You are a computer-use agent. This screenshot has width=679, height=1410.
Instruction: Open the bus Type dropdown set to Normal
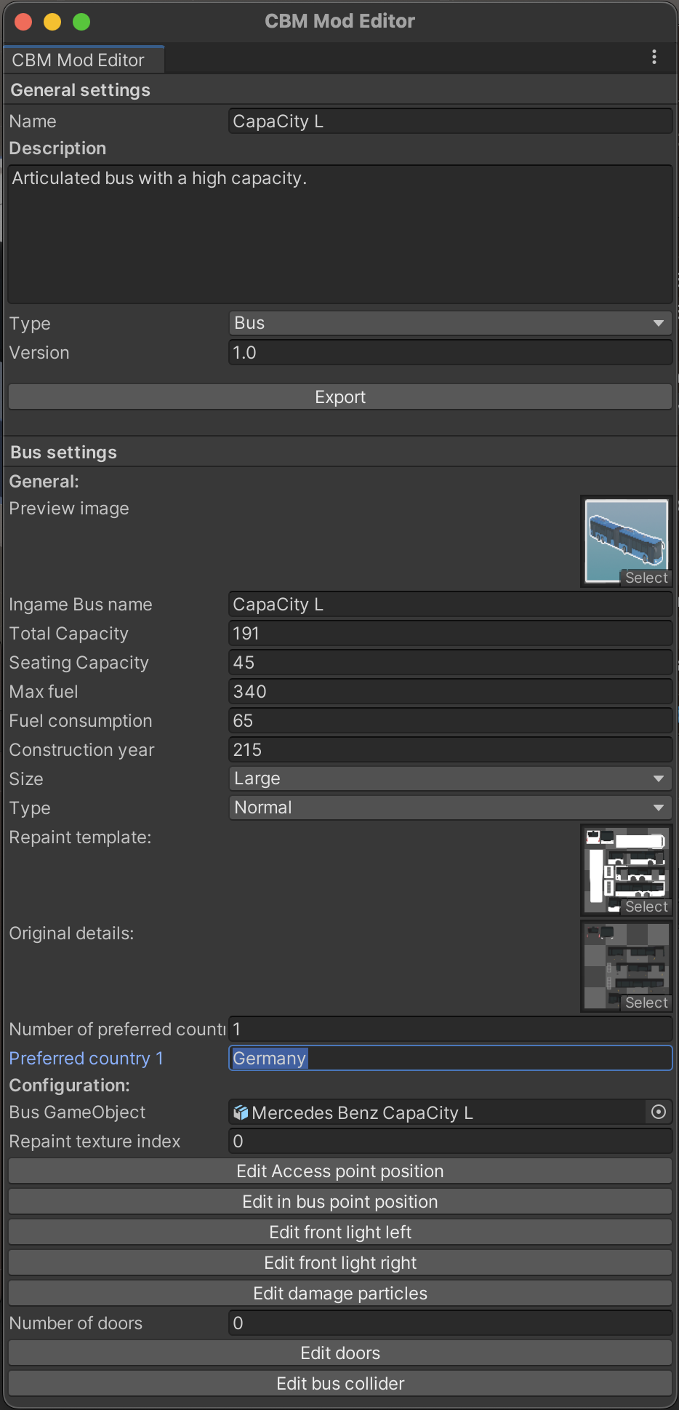coord(451,808)
